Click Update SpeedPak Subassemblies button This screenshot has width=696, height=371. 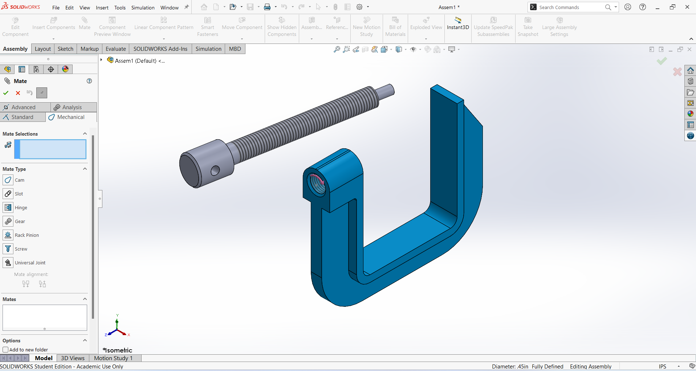[493, 27]
